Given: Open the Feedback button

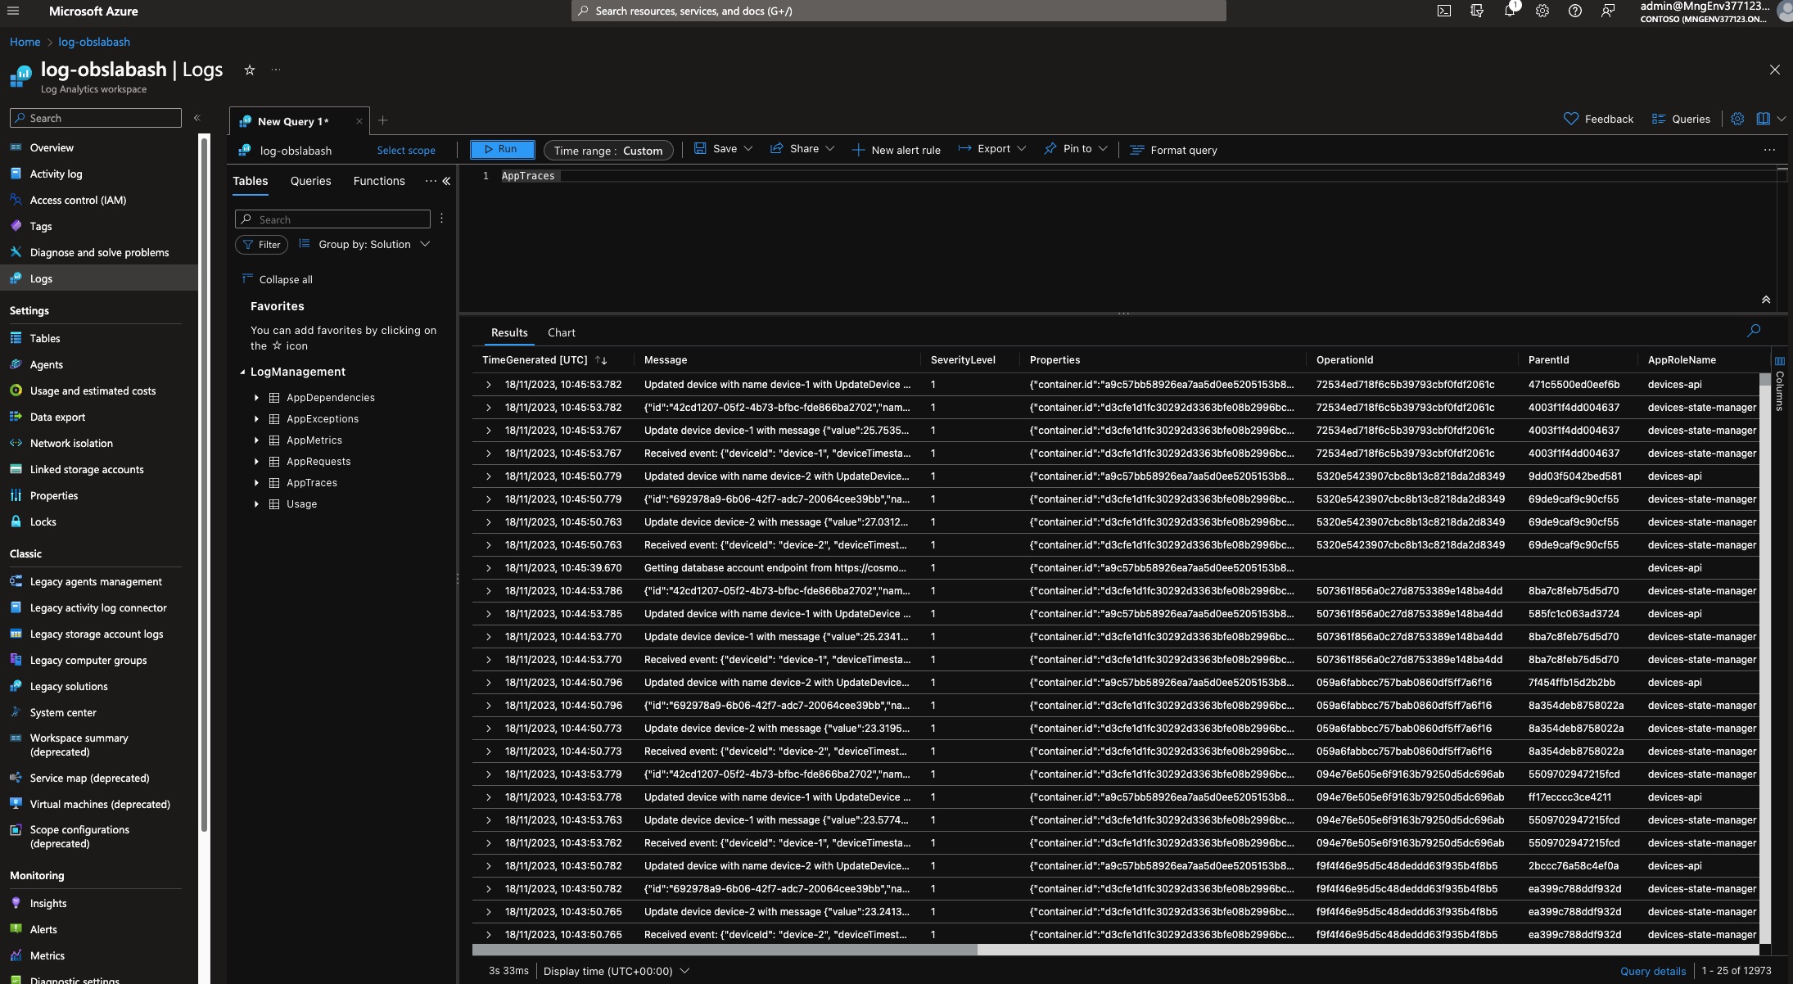Looking at the screenshot, I should pyautogui.click(x=1598, y=119).
